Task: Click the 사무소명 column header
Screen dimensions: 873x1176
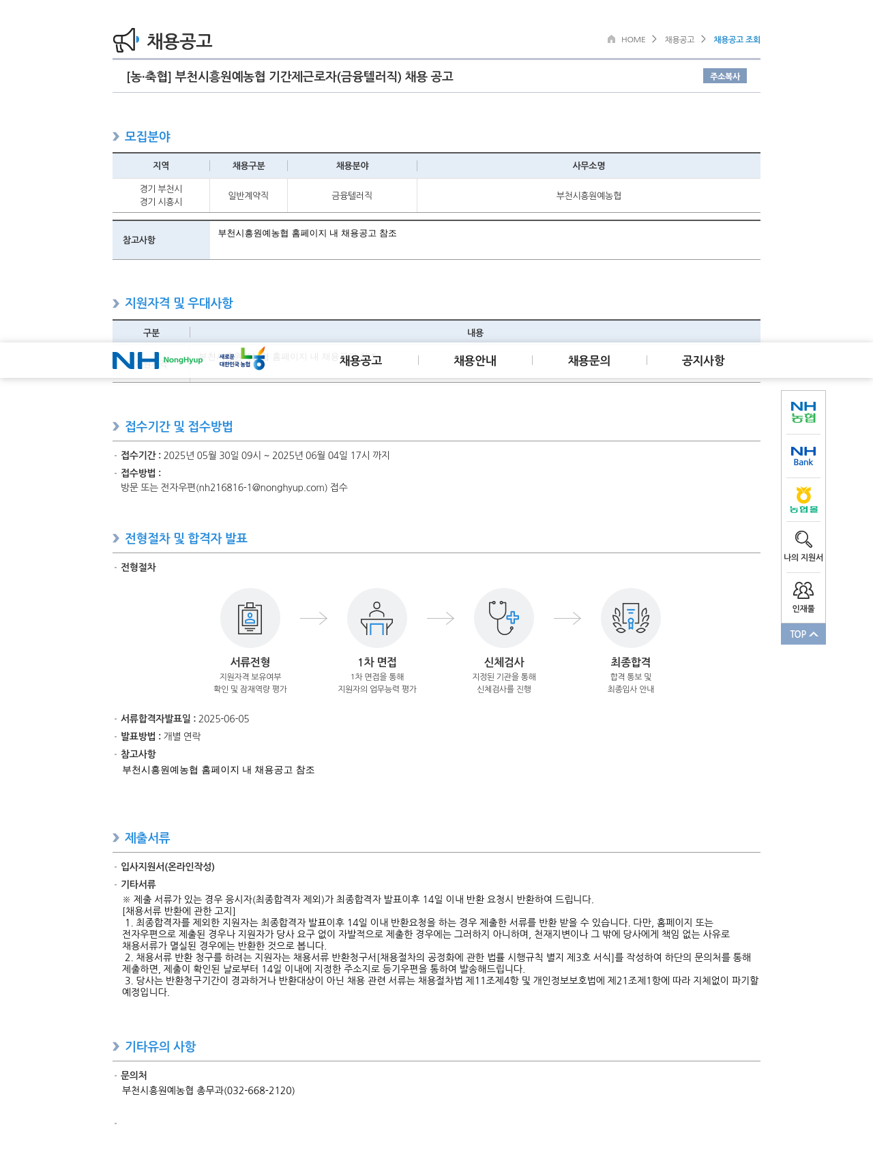Action: tap(589, 166)
